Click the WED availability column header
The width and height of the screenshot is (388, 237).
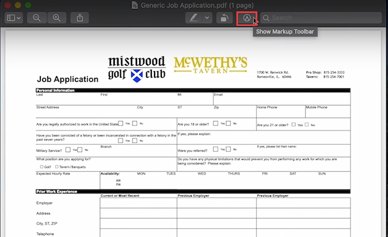[x=202, y=173]
